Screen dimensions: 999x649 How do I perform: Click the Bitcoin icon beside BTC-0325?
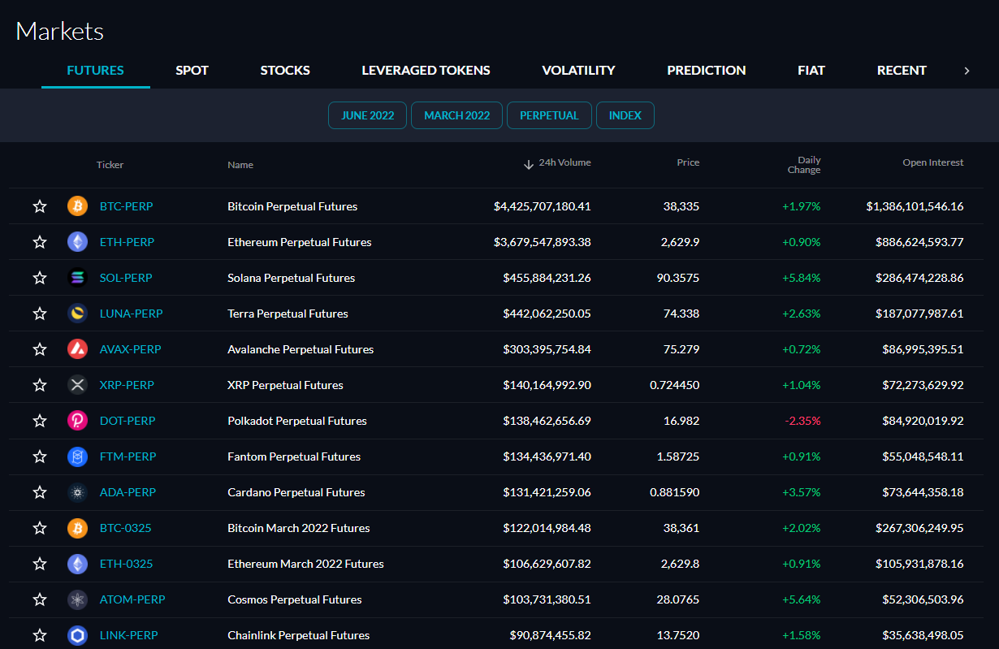click(77, 528)
